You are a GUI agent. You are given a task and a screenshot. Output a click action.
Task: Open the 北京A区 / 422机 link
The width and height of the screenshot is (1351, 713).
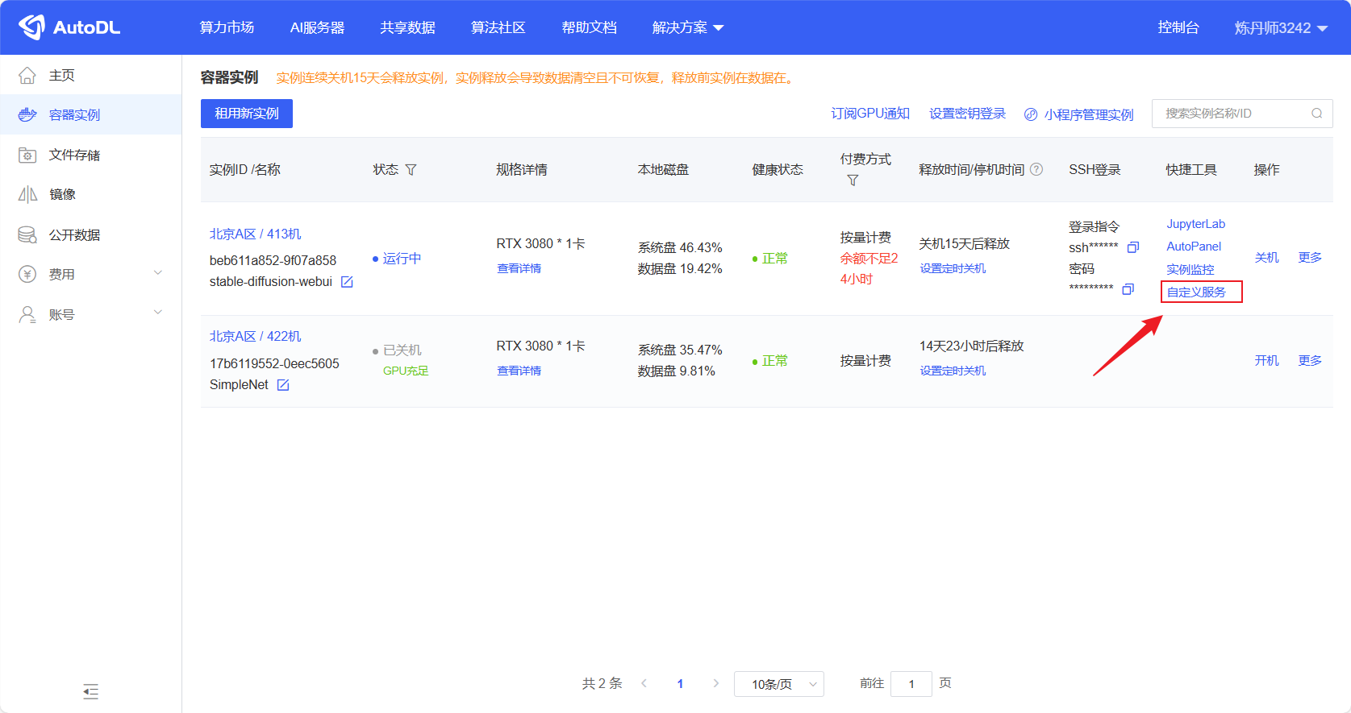click(x=255, y=336)
